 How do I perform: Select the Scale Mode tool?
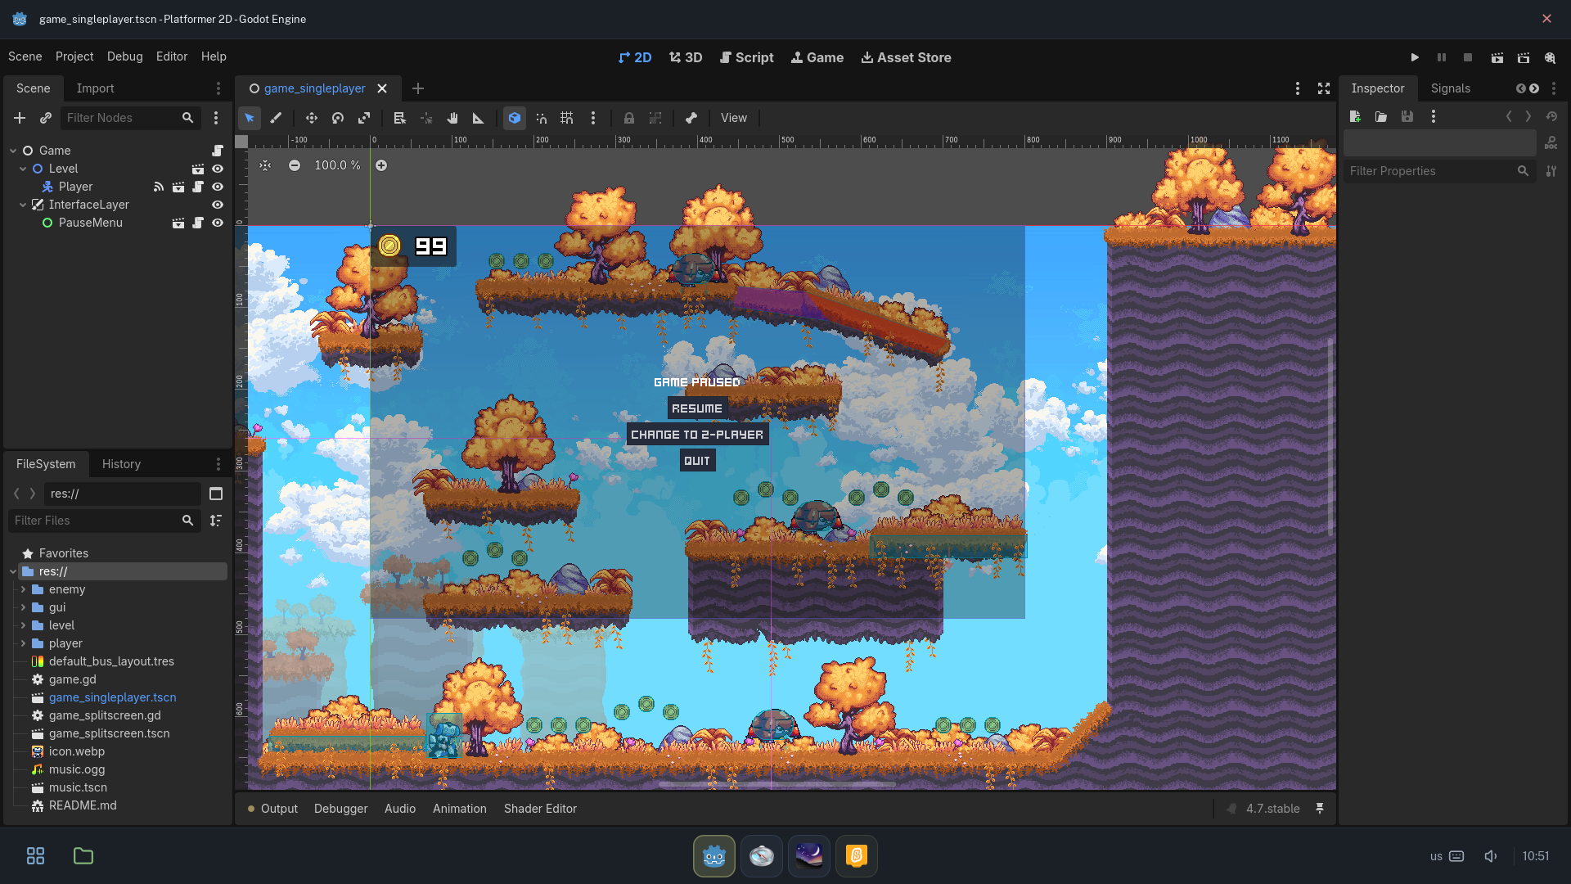click(364, 118)
